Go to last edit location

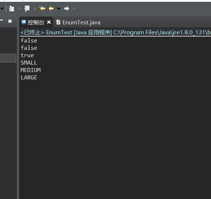click(42, 8)
